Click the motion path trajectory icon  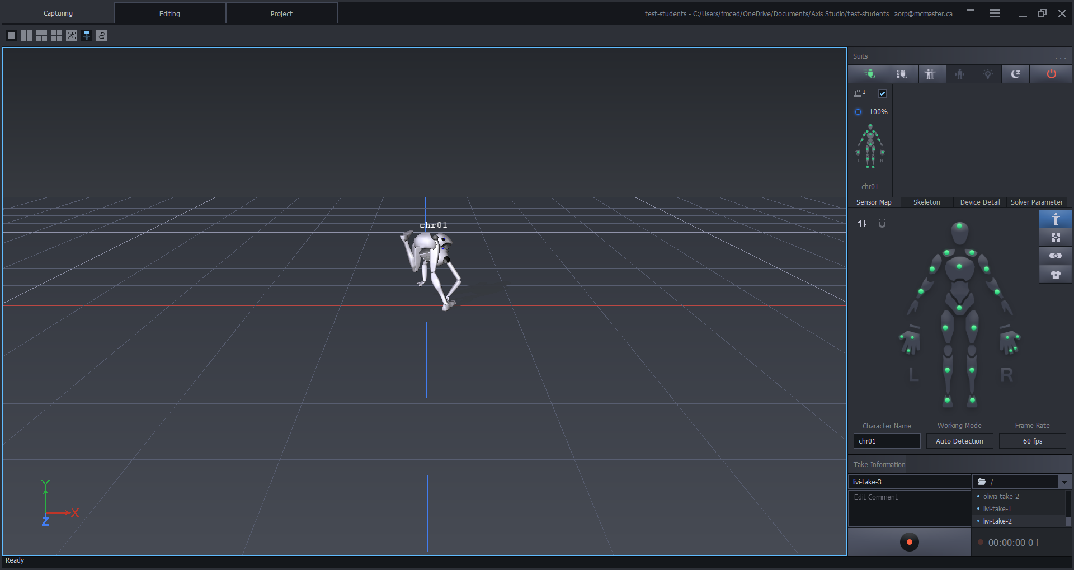(x=102, y=35)
